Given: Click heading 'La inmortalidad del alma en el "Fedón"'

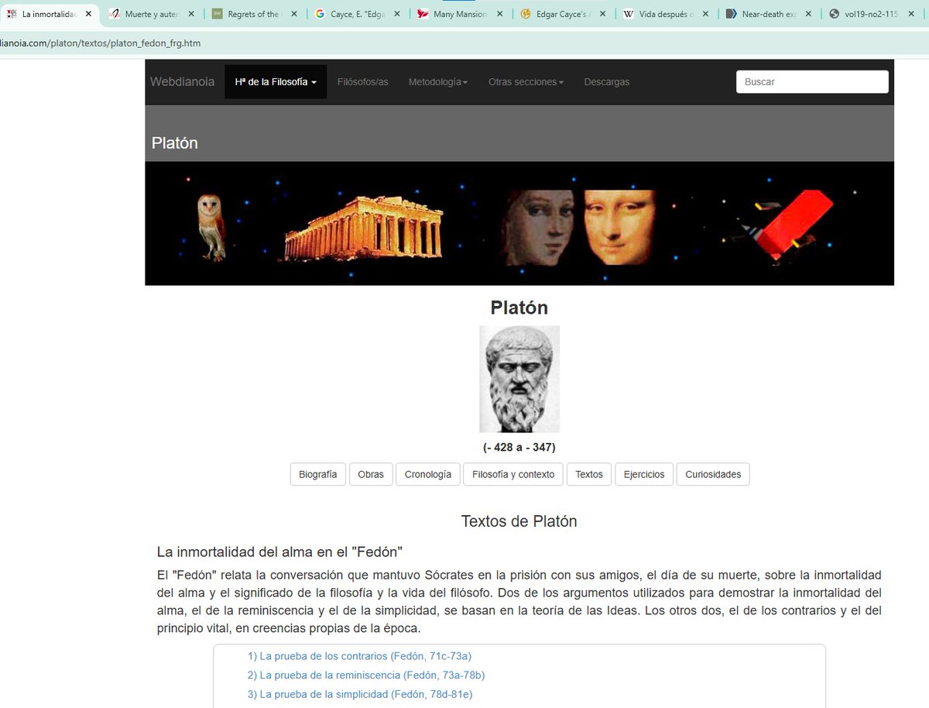Looking at the screenshot, I should 279,552.
